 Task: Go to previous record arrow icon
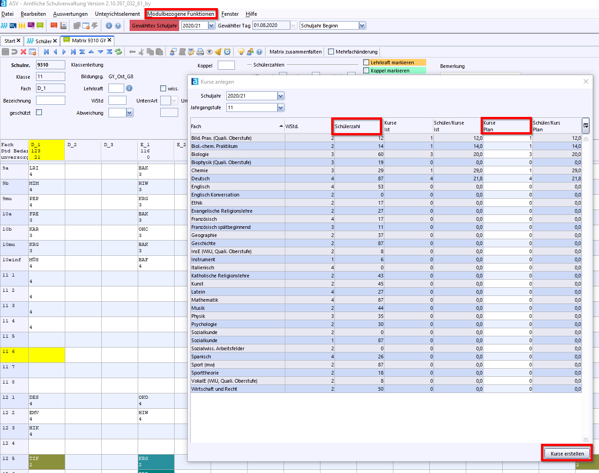pyautogui.click(x=55, y=52)
